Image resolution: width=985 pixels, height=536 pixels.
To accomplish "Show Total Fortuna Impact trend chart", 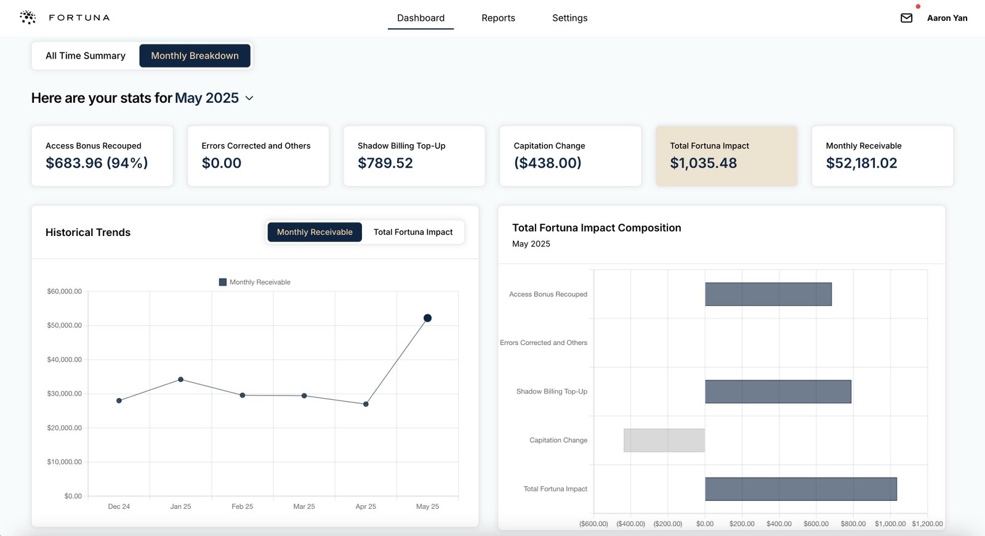I will [x=412, y=232].
